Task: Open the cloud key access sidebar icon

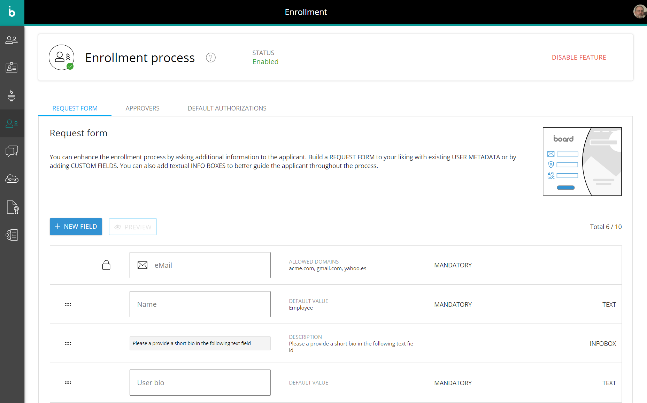Action: pyautogui.click(x=12, y=179)
